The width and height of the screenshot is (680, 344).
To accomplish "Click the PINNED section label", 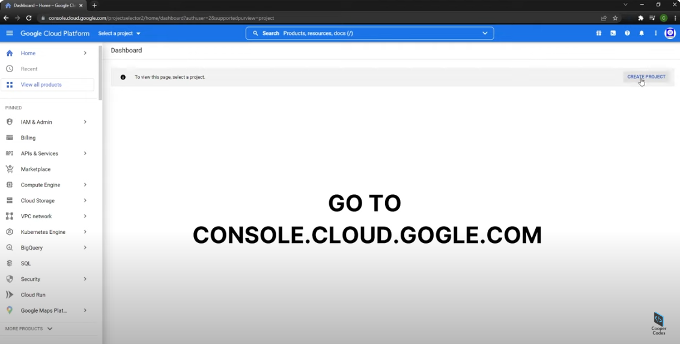I will tap(13, 108).
